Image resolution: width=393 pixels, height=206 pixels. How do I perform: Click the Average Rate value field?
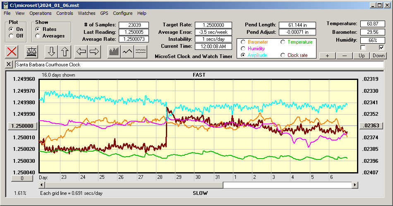point(134,39)
